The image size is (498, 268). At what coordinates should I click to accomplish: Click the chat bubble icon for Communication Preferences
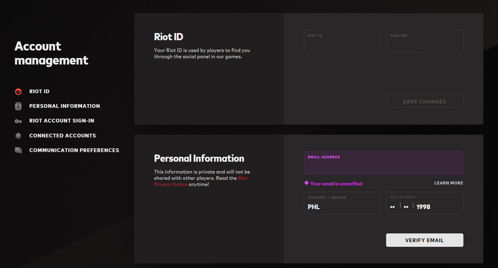point(18,151)
